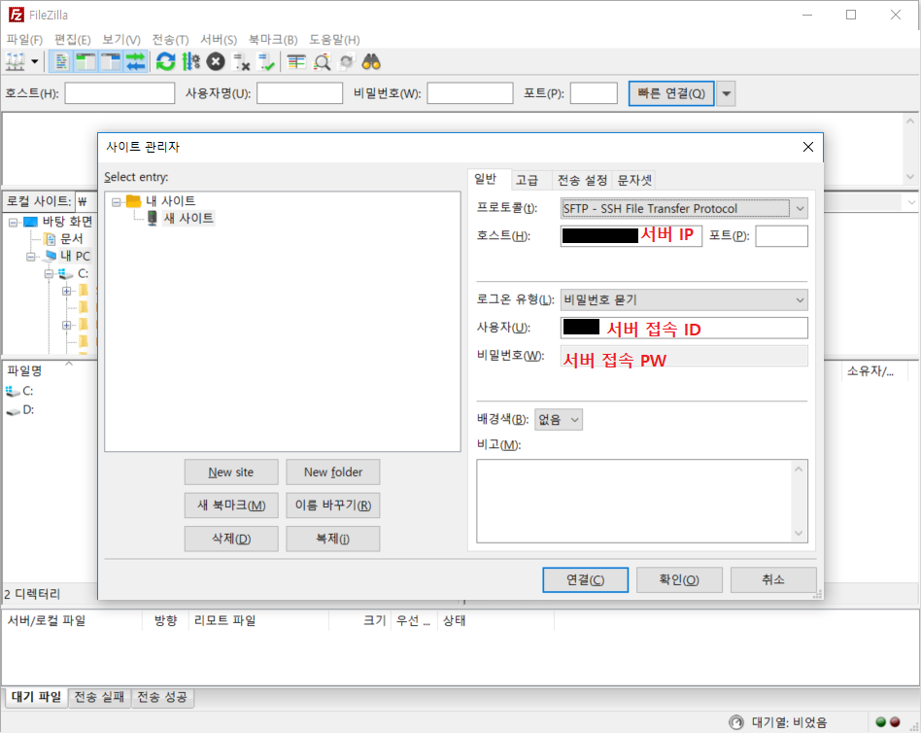Viewport: 921px width, 733px height.
Task: Open the directory listing filters icon
Action: (x=296, y=61)
